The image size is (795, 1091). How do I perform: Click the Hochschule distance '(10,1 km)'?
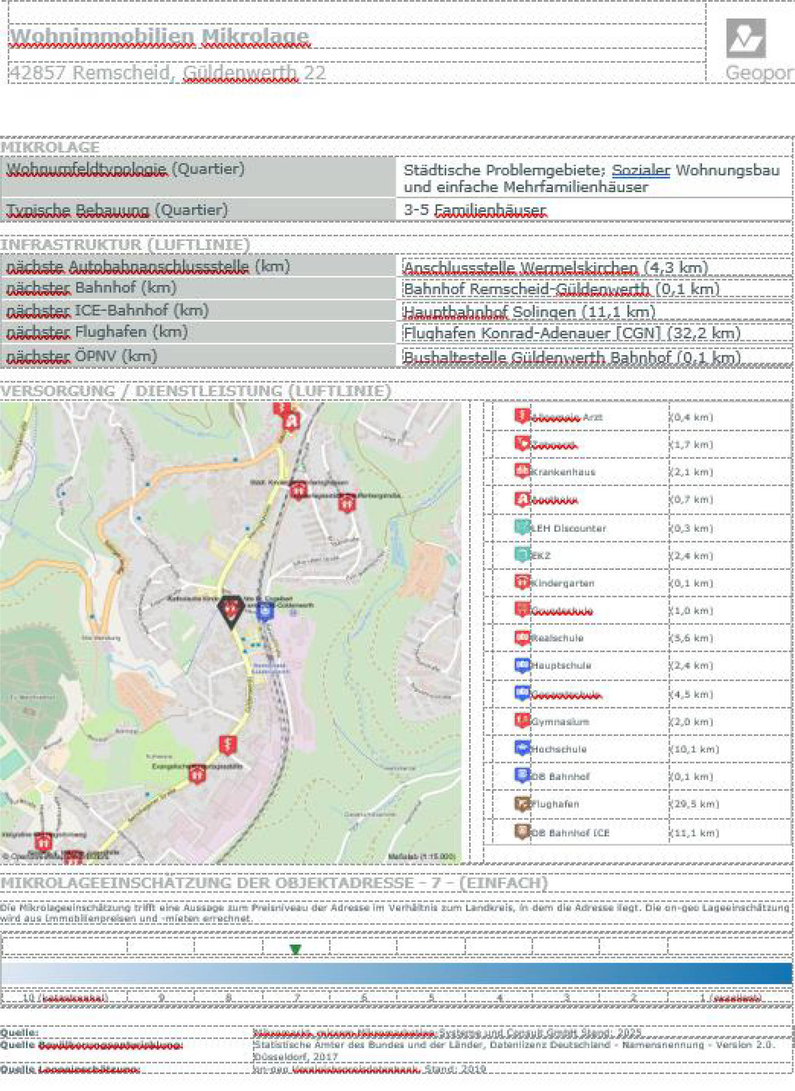tap(694, 749)
